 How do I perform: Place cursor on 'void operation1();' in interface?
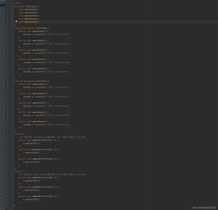pos(29,10)
